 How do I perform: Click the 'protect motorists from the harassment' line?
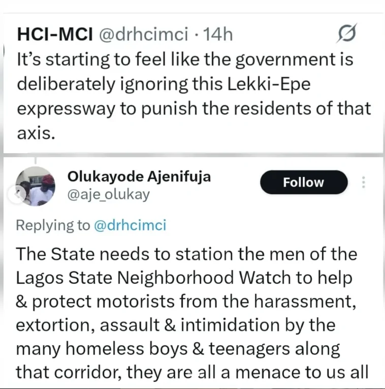click(186, 301)
